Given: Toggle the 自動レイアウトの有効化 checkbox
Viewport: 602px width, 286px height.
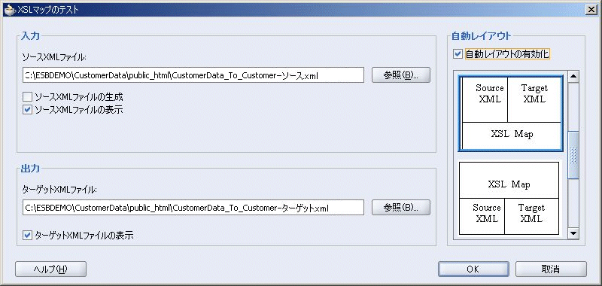Looking at the screenshot, I should (458, 54).
